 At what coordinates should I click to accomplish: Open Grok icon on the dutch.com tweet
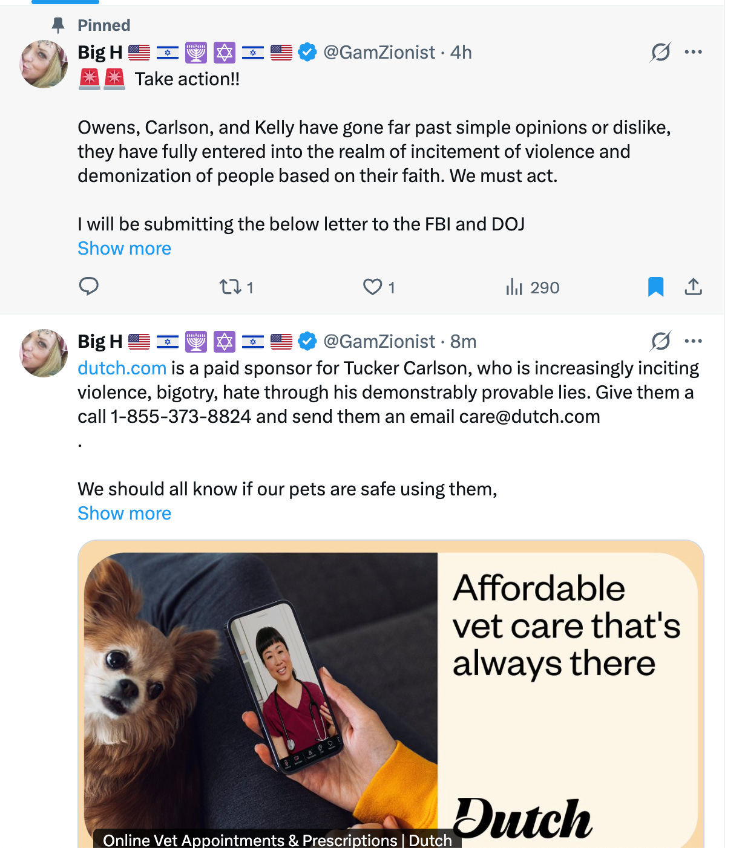point(660,341)
